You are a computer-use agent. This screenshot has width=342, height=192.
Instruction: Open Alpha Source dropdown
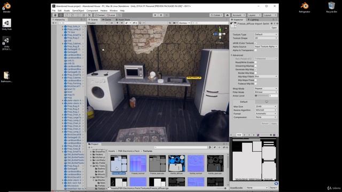click(x=266, y=46)
